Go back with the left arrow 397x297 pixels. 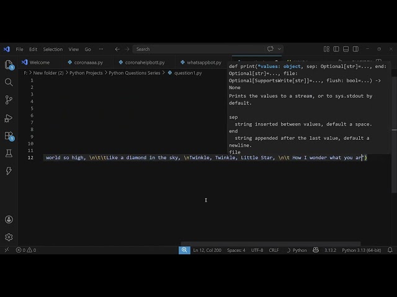[117, 49]
